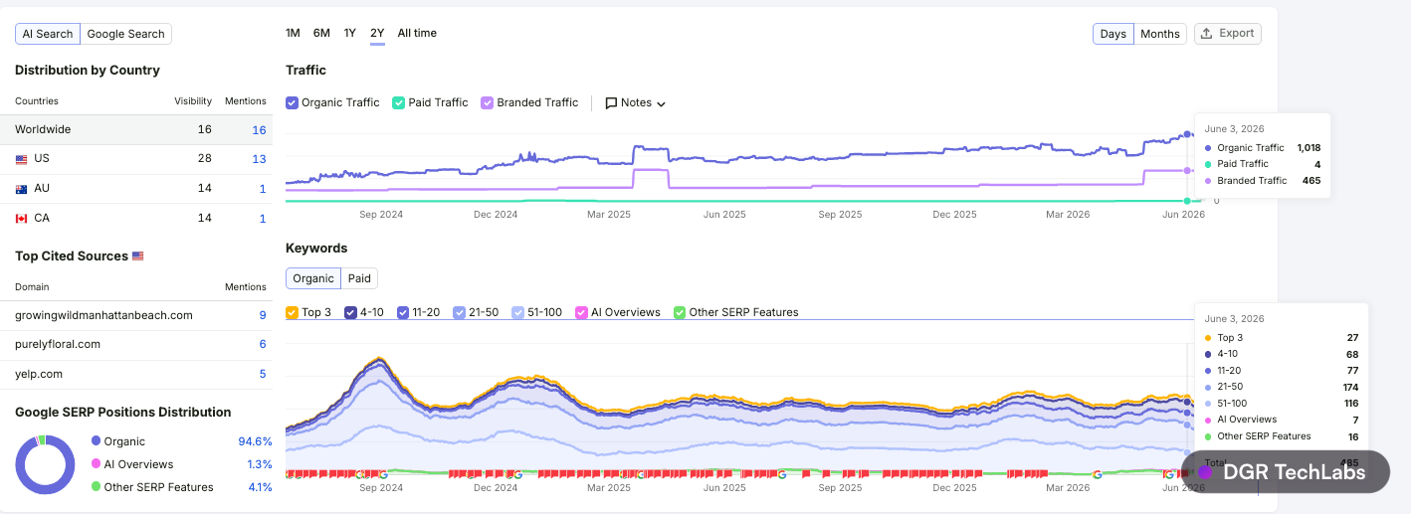Image resolution: width=1411 pixels, height=514 pixels.
Task: Toggle the 11-20 positions checkbox
Action: 403,312
